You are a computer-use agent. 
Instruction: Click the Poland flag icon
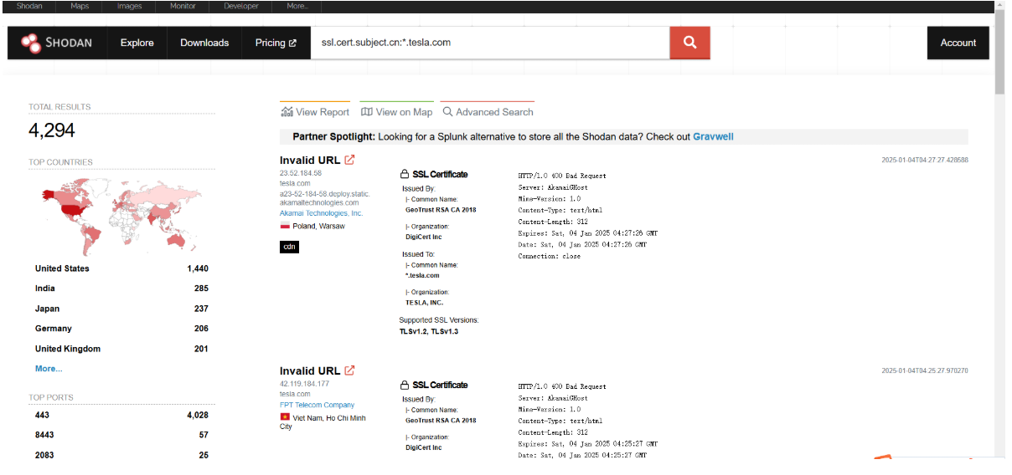[x=285, y=226]
